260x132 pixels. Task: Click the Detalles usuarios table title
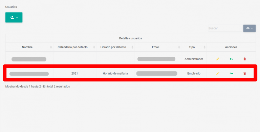130,38
